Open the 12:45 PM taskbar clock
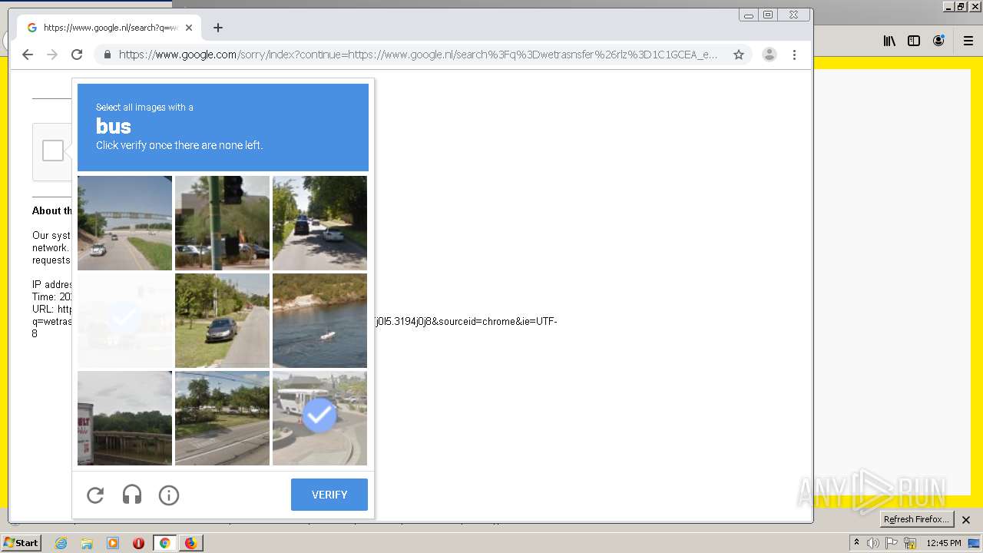The image size is (983, 553). (x=944, y=543)
